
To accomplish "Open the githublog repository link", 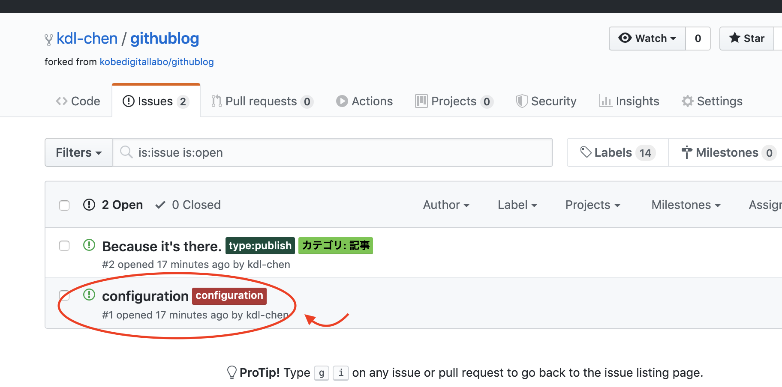I will coord(165,39).
